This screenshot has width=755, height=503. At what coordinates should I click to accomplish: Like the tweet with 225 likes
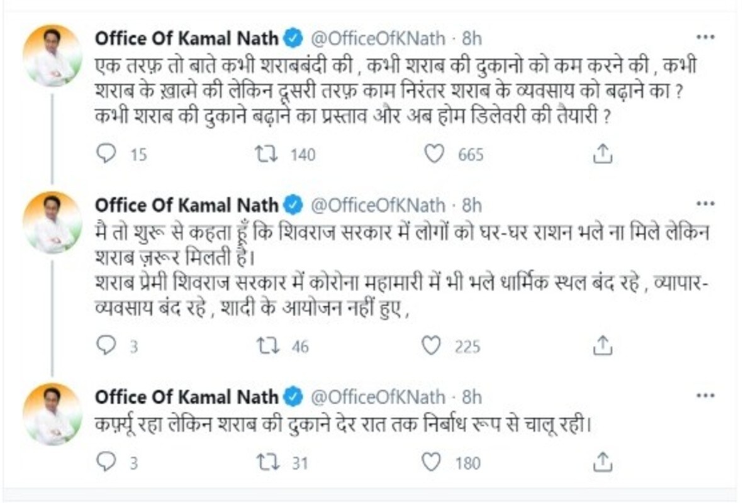tap(432, 345)
